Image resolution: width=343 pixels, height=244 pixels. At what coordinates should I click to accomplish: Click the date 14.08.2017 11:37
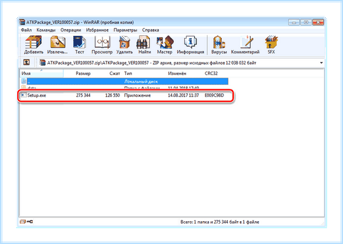[x=184, y=95]
